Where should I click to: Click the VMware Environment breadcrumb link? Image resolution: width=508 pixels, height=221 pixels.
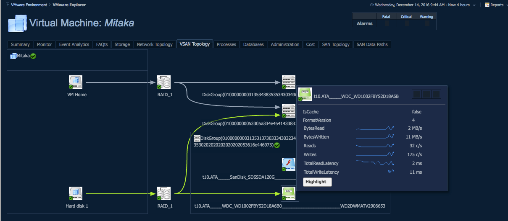pos(29,5)
